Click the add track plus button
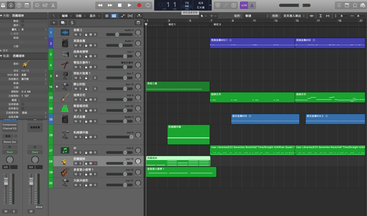Viewport: 367px width, 216px height. point(54,23)
